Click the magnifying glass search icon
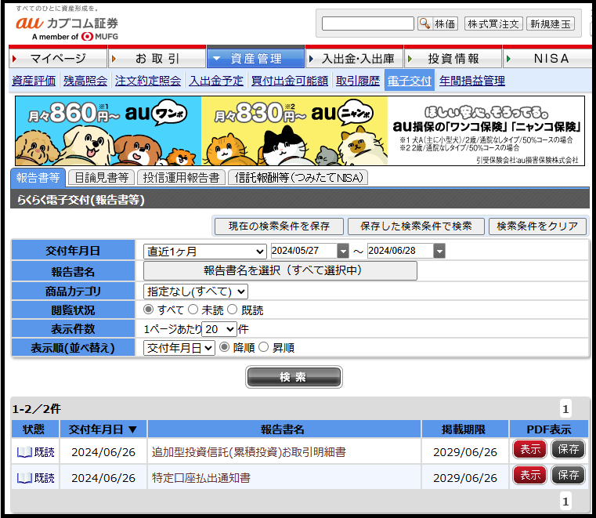This screenshot has width=596, height=518. (424, 24)
